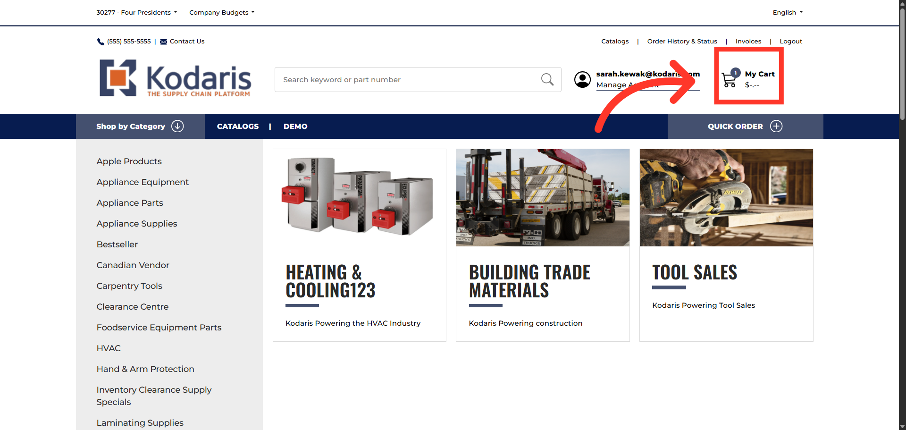Click the Heating & Cooling boilers image
Viewport: 906px width, 430px height.
pyautogui.click(x=359, y=197)
